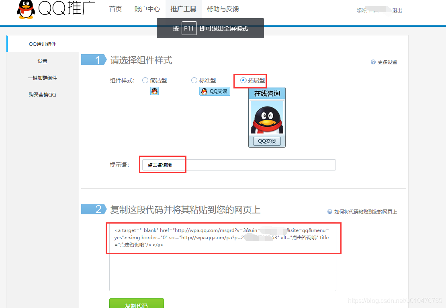Select 购买营销QQ in the sidebar
446x308 pixels.
click(43, 95)
